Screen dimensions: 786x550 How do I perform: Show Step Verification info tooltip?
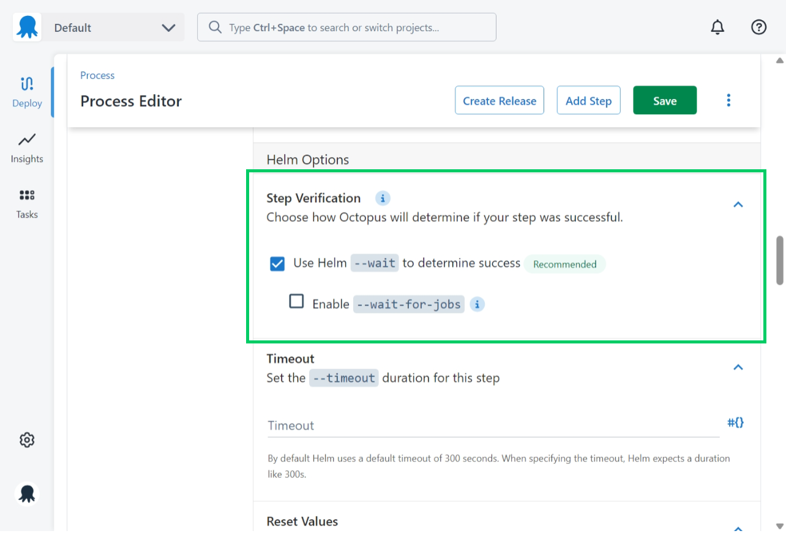[383, 198]
